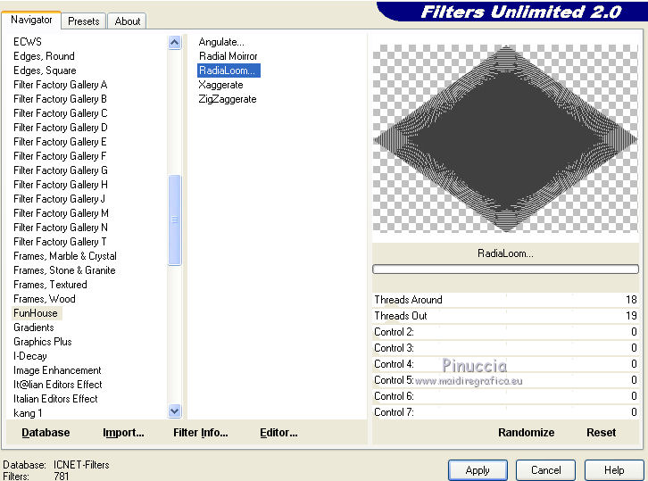Select 'Frames, Wood' category
Screen dimensions: 648x481
(x=45, y=299)
